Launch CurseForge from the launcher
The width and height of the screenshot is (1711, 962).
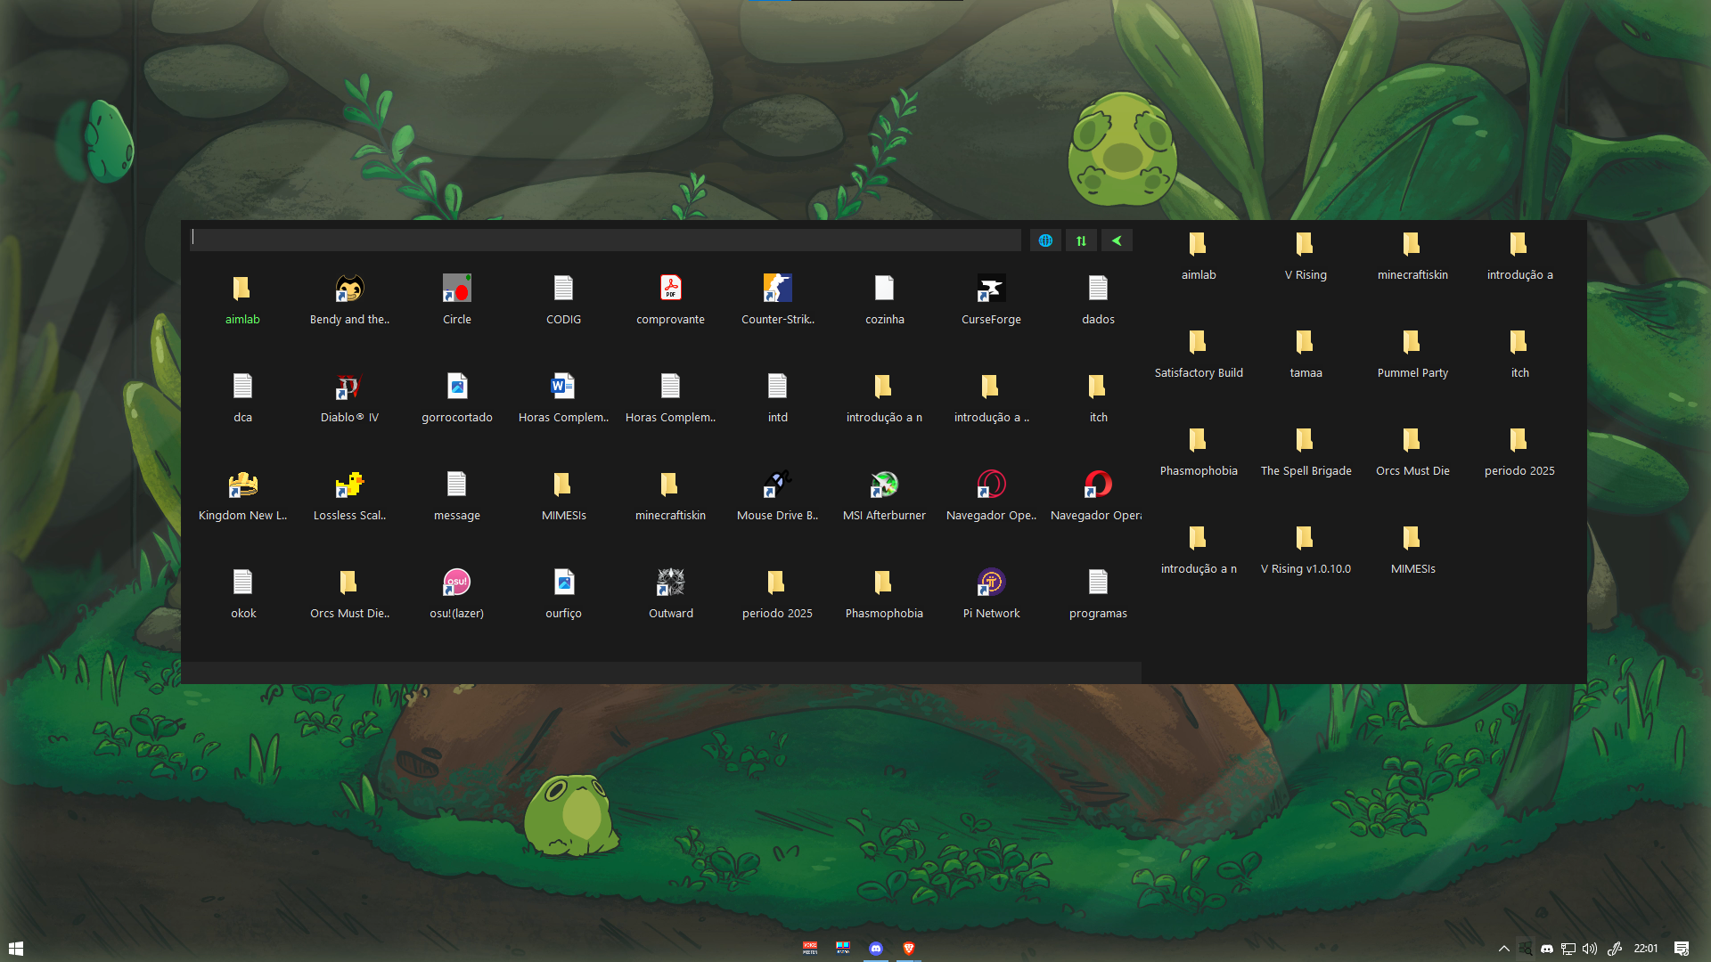(991, 289)
